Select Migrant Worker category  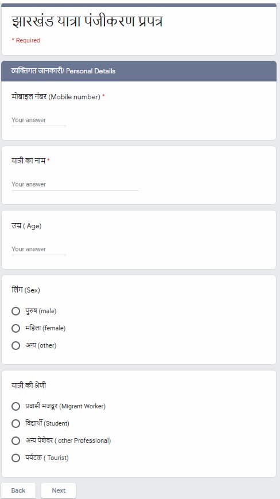point(15,406)
